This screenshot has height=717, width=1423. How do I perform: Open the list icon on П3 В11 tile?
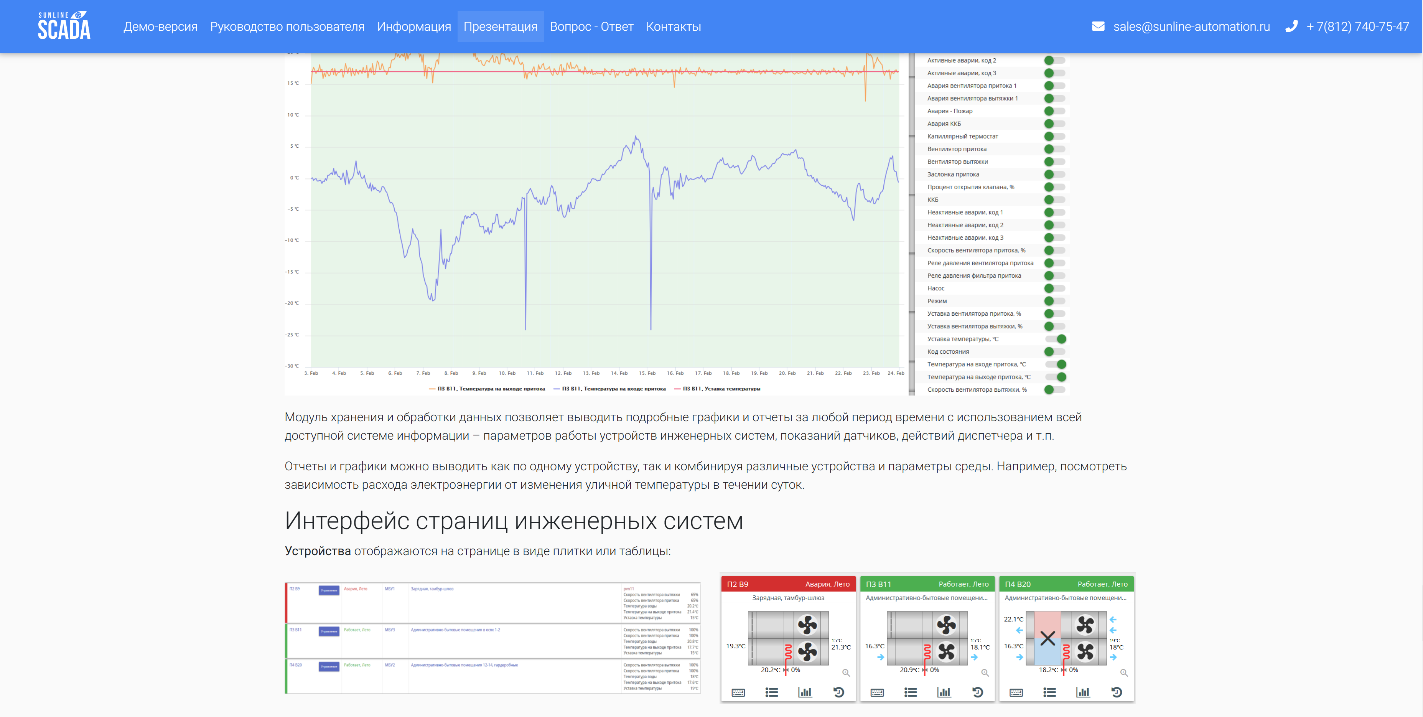pyautogui.click(x=910, y=692)
